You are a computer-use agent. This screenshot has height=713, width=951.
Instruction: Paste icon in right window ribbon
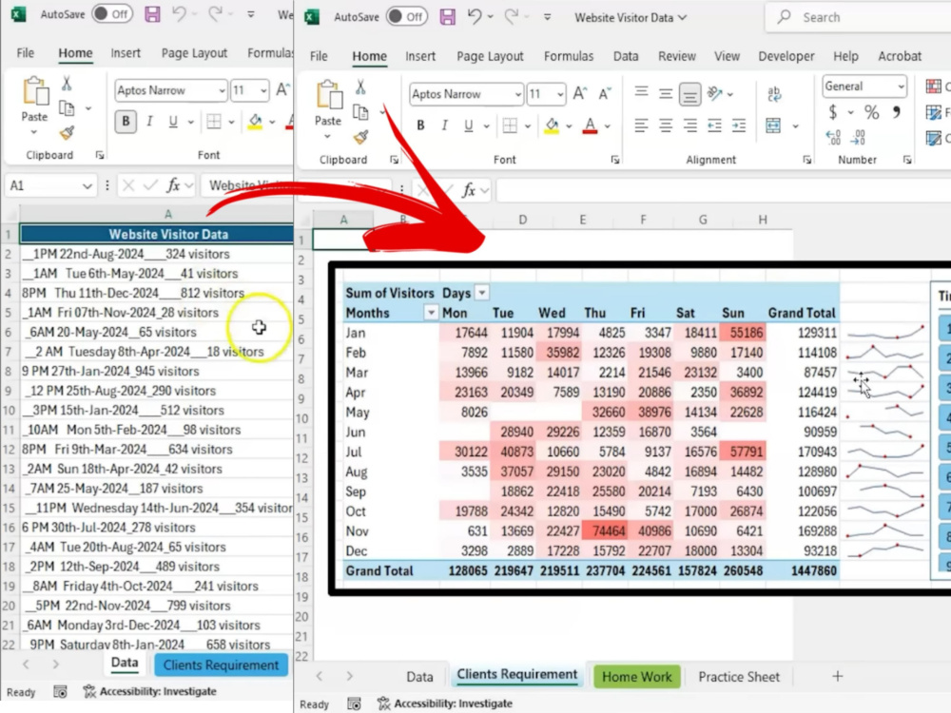tap(329, 96)
